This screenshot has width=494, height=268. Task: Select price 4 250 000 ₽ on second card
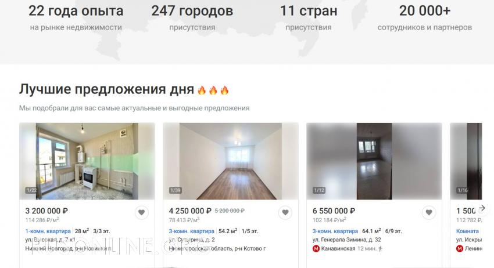(190, 211)
